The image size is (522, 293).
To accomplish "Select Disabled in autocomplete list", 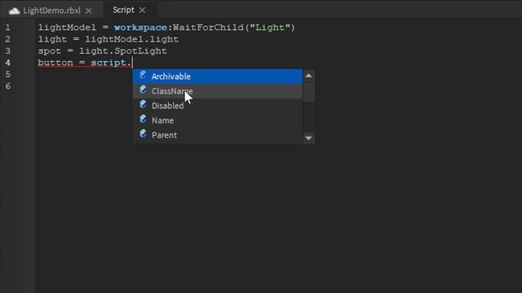I will 218,106.
